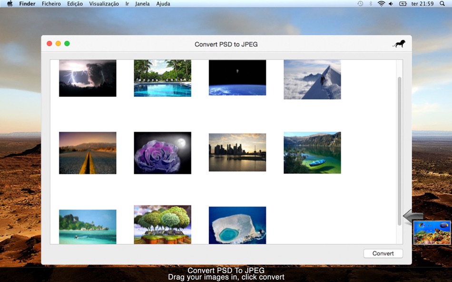This screenshot has width=452, height=282.
Task: Select the city skyline sunset thumbnail
Action: point(237,152)
